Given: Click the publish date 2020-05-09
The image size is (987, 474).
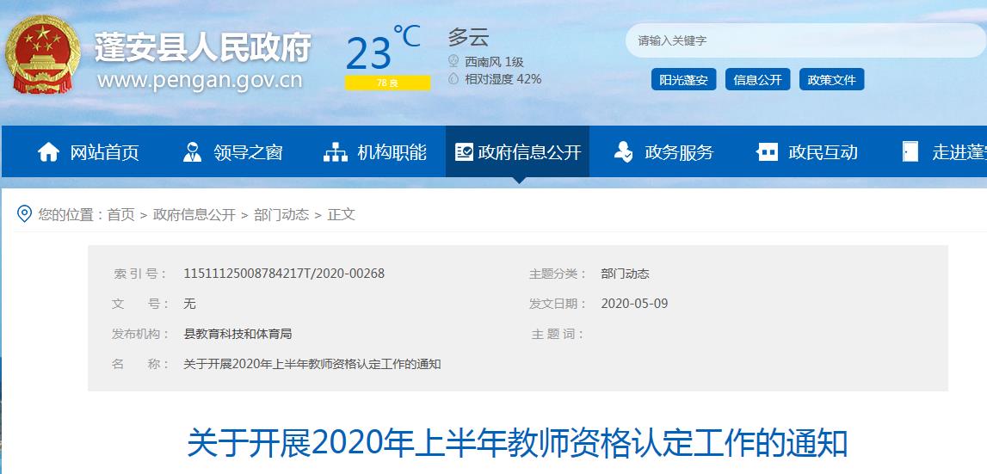Looking at the screenshot, I should [x=634, y=304].
